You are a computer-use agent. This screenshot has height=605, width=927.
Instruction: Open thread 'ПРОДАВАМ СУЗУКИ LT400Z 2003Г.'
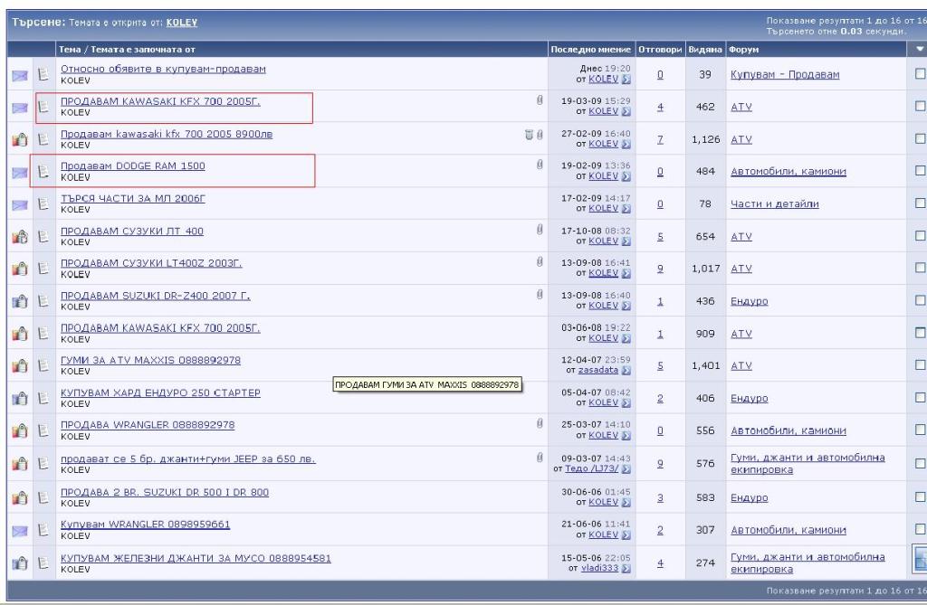pyautogui.click(x=151, y=263)
